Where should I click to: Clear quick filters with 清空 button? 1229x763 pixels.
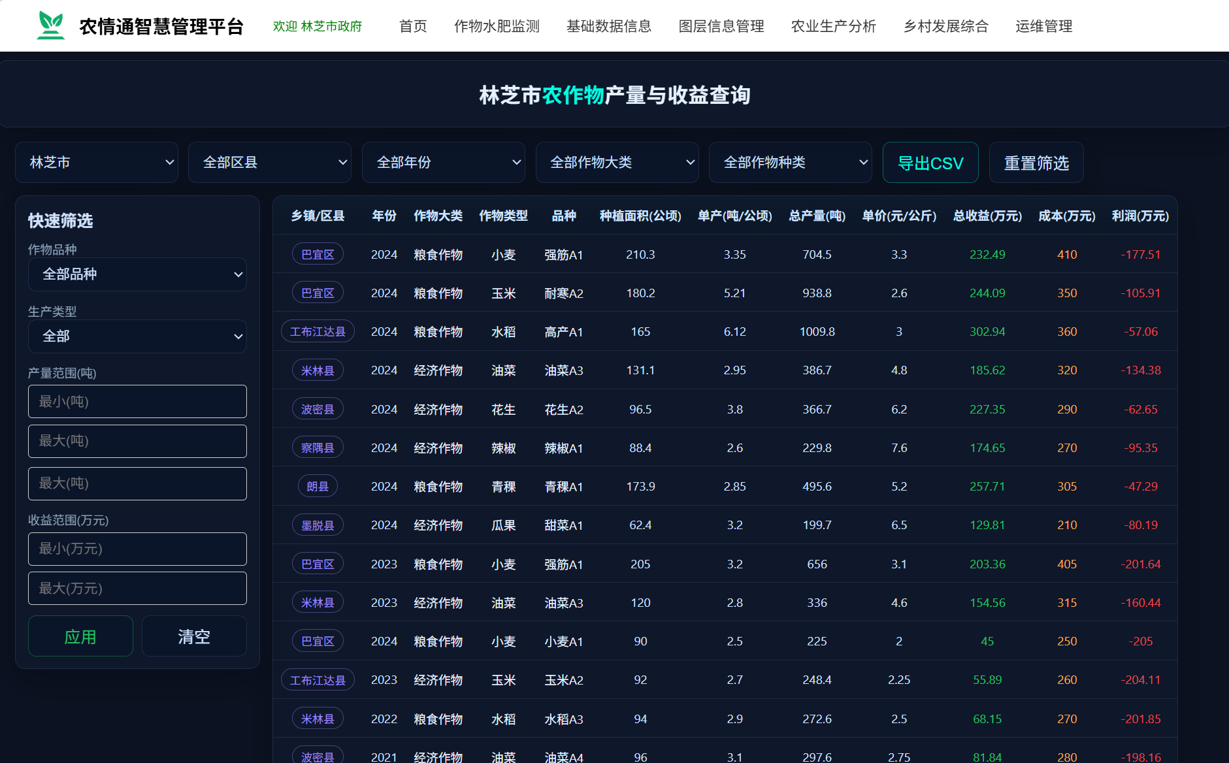[194, 636]
